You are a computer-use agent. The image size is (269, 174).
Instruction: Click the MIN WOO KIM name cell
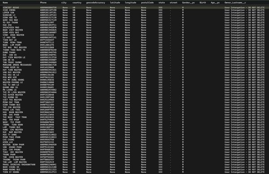coord(9,78)
